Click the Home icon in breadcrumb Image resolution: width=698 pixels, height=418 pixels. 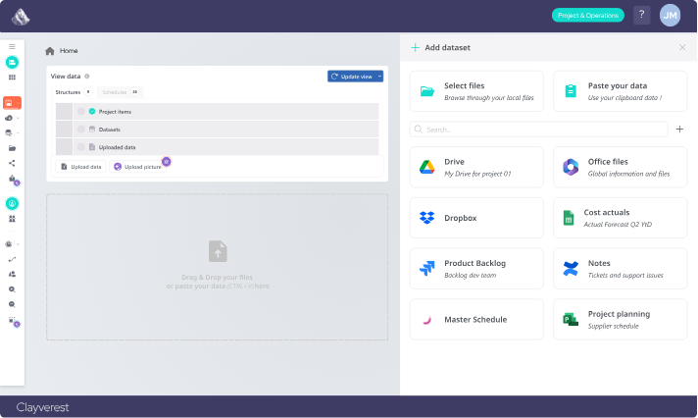tap(50, 51)
